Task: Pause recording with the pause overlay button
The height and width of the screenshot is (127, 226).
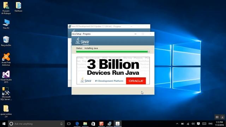Action: click(217, 117)
